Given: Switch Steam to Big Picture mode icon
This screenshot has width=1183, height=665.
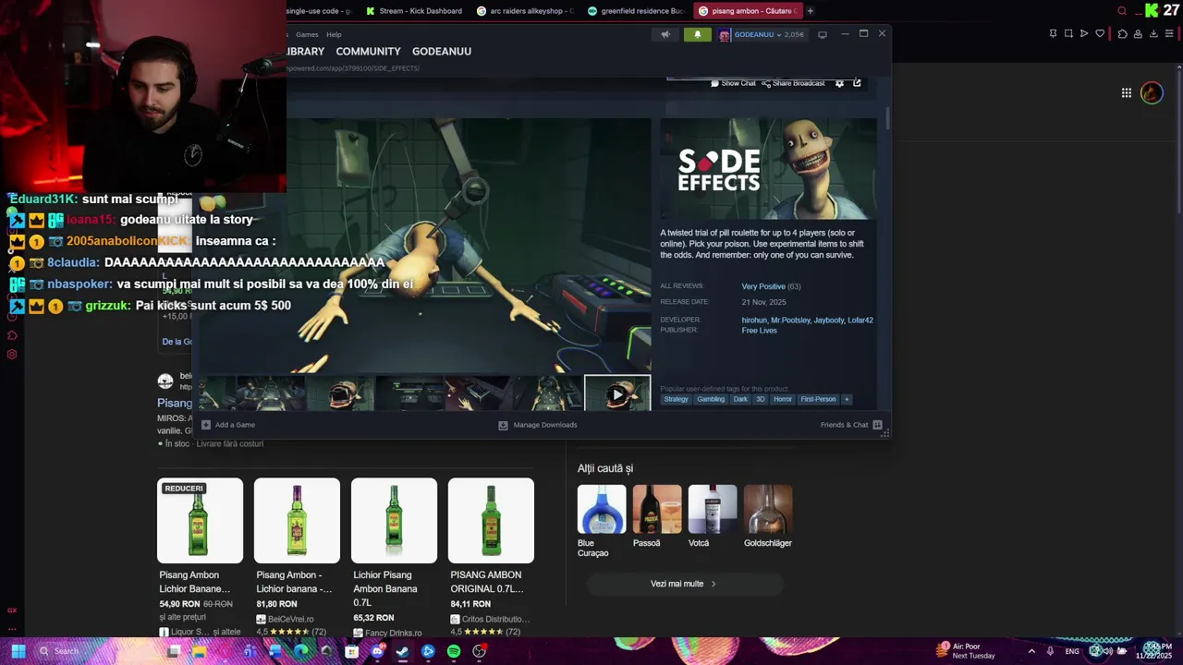Looking at the screenshot, I should tap(822, 34).
